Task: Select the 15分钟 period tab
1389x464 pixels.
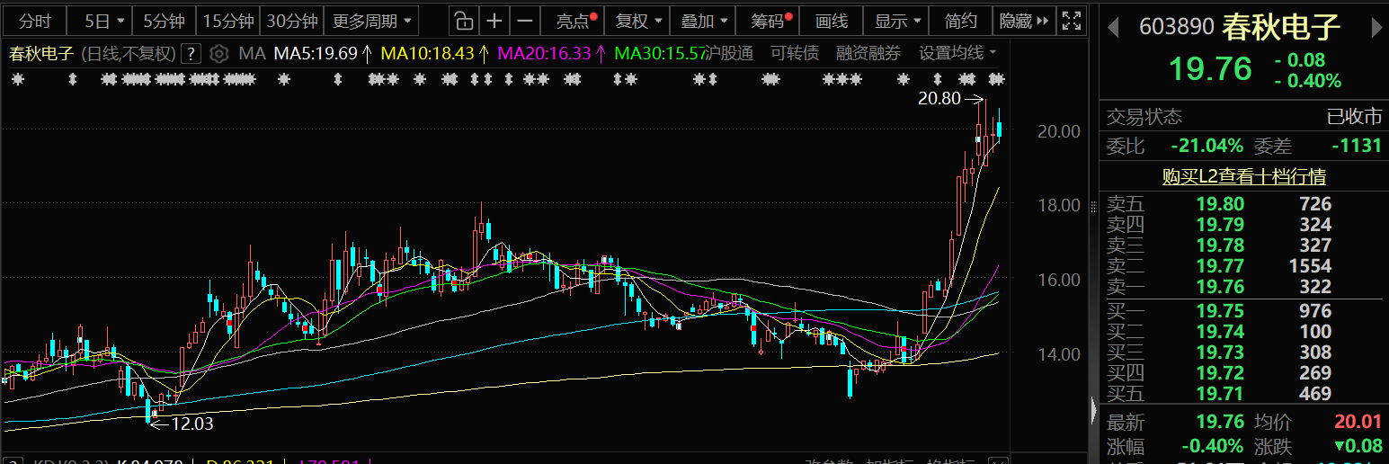Action: coord(228,21)
